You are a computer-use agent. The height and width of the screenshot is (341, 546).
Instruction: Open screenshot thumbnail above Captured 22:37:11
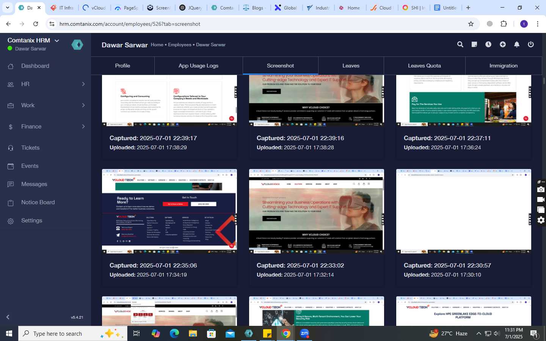point(464,100)
